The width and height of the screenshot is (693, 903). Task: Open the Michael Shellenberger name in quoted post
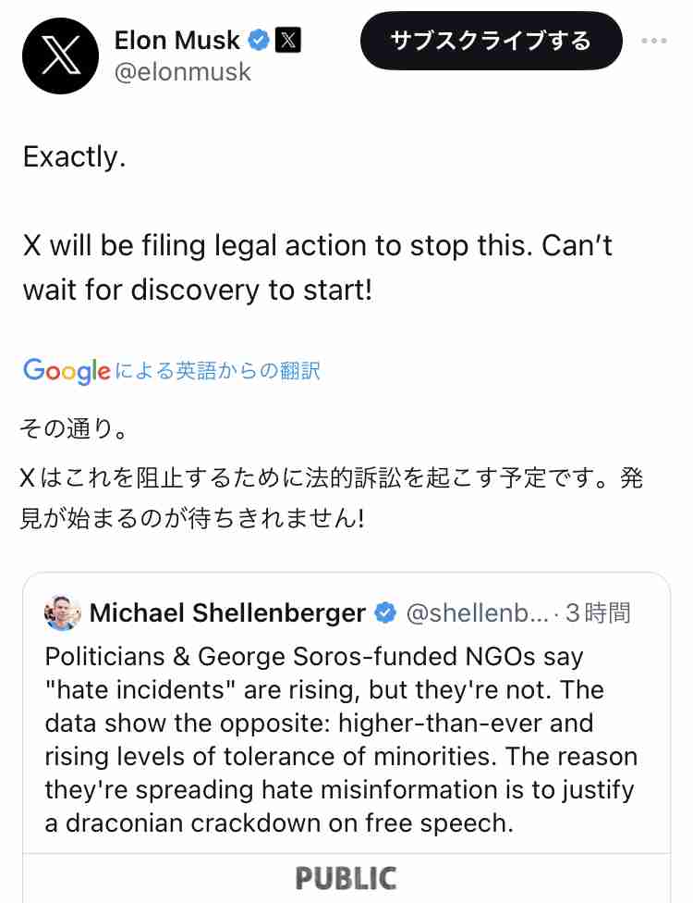point(227,612)
